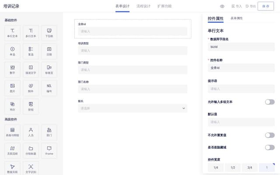The image size is (280, 175).
Task: Switch to the 表单属性 tab
Action: pyautogui.click(x=237, y=18)
